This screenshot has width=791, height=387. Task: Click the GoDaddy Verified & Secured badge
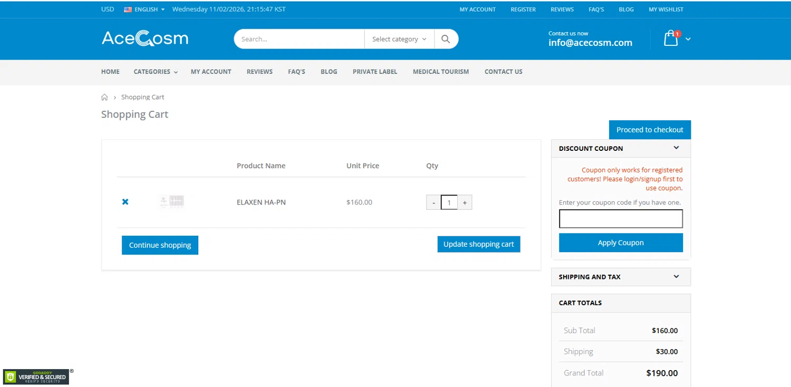(x=36, y=377)
